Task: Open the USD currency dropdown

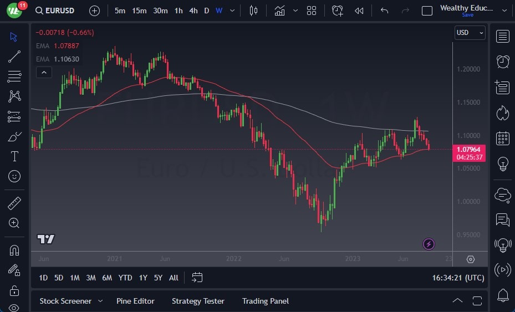Action: point(470,33)
